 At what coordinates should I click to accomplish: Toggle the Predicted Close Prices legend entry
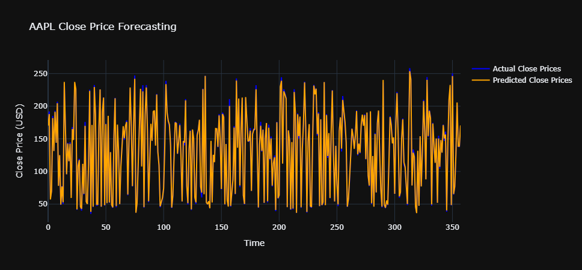click(x=522, y=80)
